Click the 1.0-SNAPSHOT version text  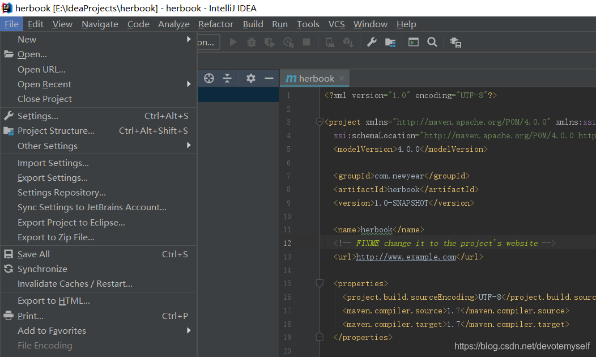(401, 203)
